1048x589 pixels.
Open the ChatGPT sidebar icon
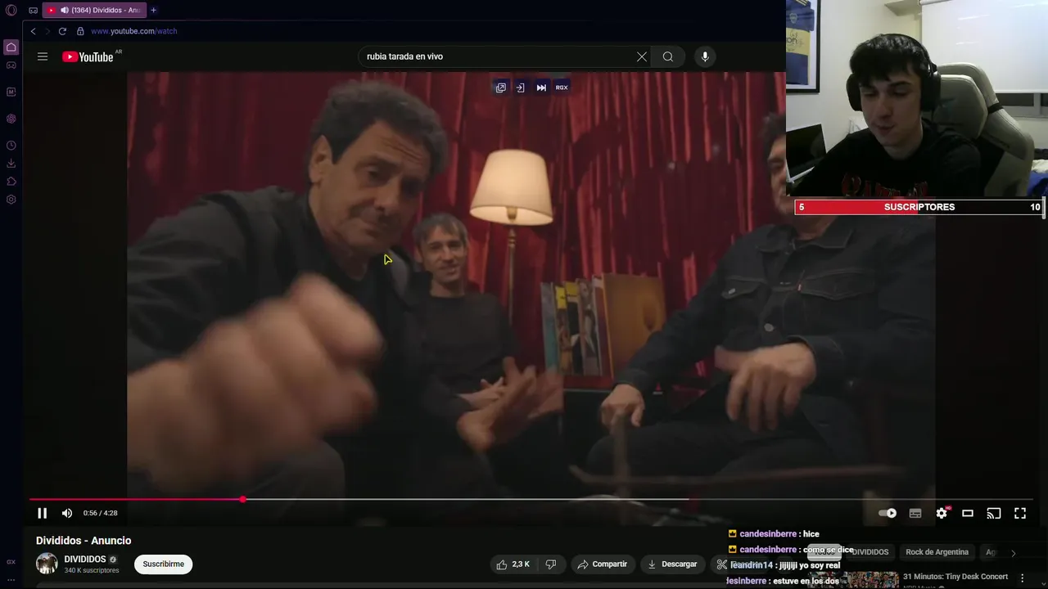(x=11, y=119)
